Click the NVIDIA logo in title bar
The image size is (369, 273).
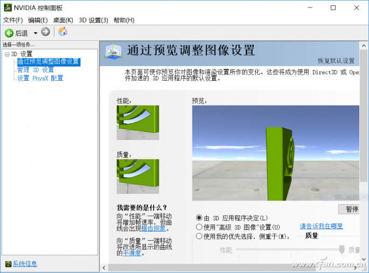pyautogui.click(x=7, y=8)
